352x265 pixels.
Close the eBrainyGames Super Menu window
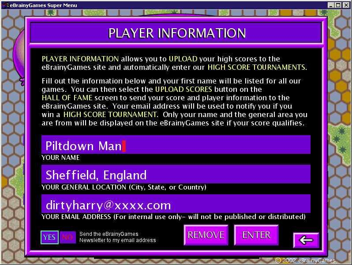click(x=346, y=5)
